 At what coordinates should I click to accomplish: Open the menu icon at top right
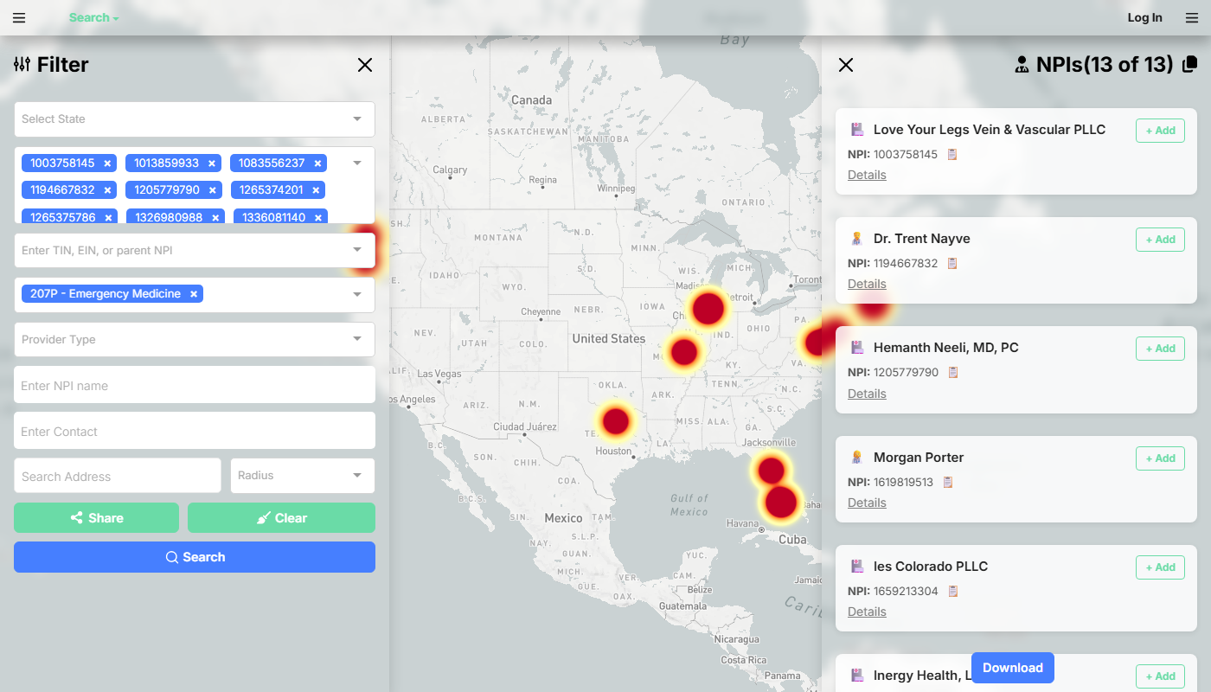coord(1191,17)
